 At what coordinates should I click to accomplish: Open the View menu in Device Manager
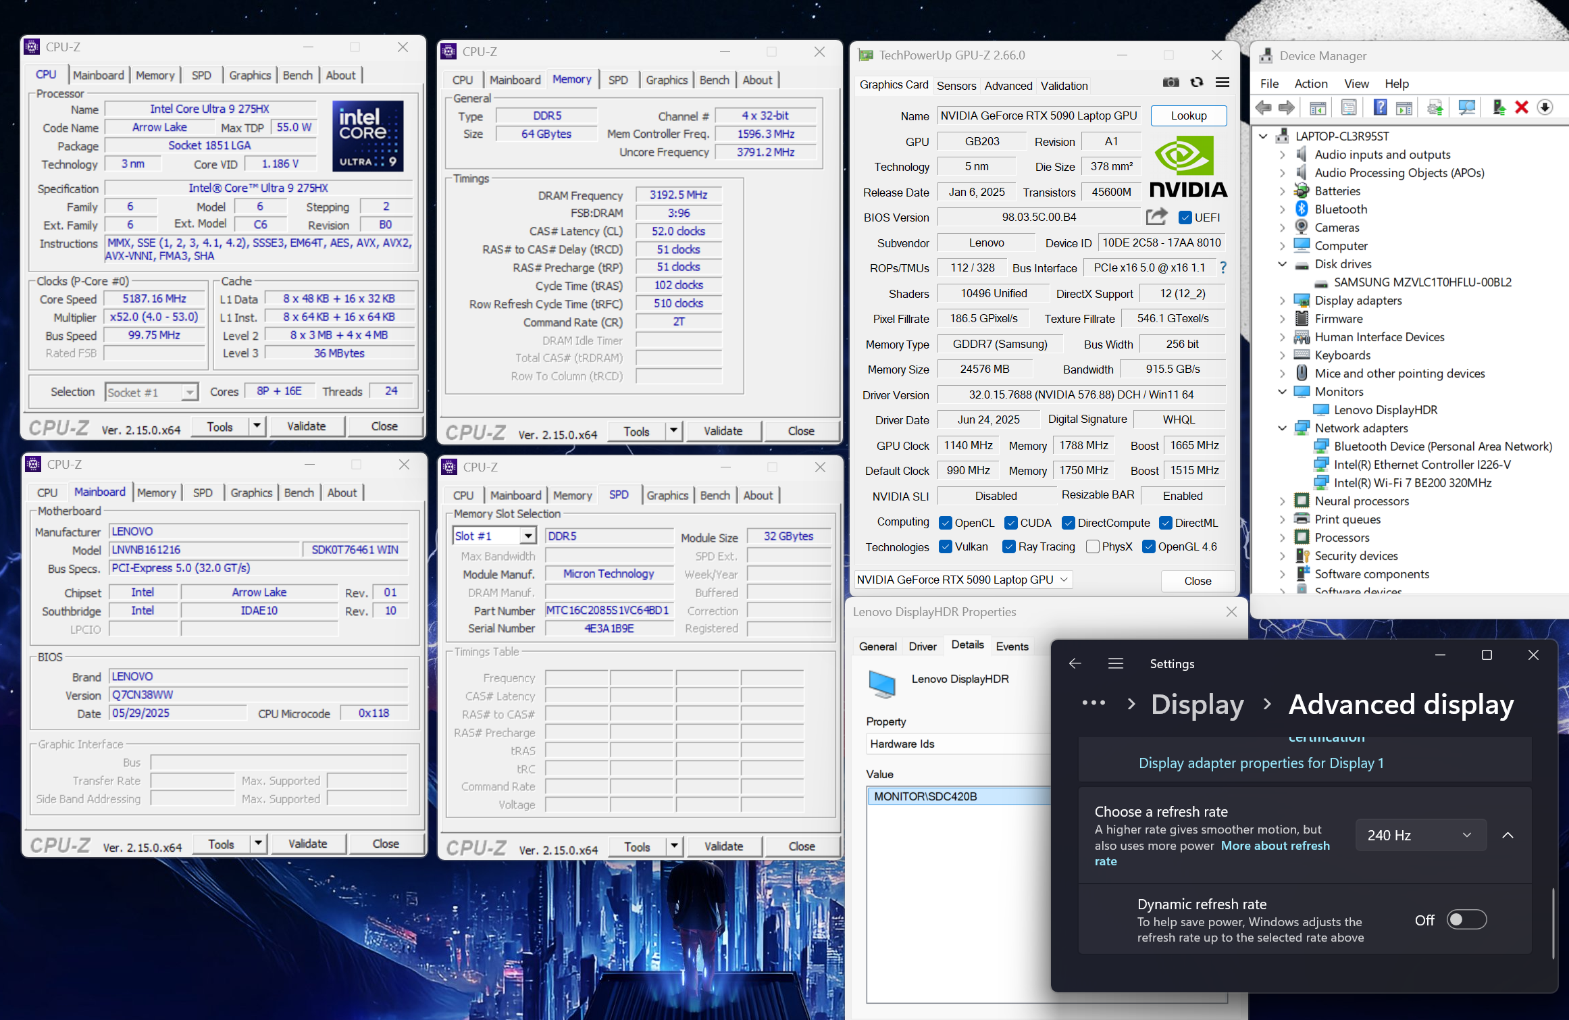(1356, 84)
